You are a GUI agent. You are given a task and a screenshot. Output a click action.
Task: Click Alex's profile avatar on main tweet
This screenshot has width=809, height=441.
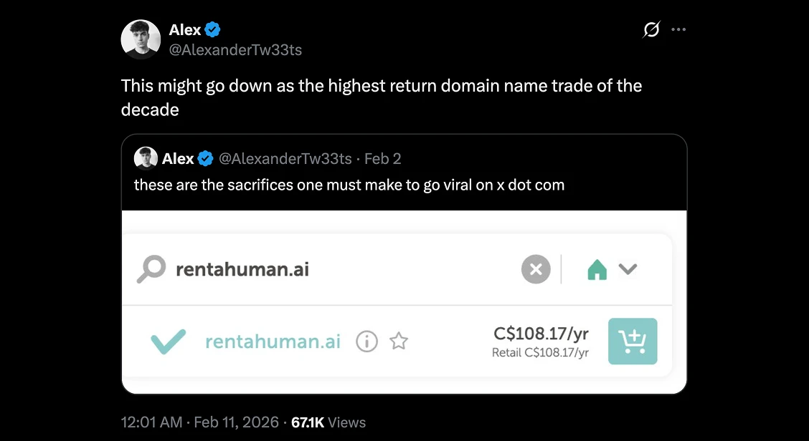141,39
